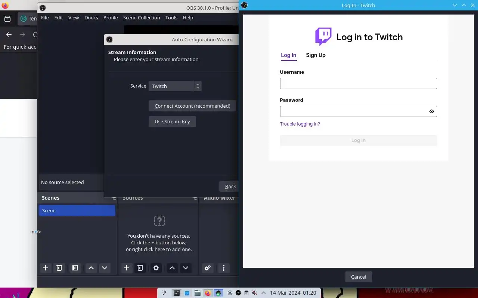Open the Profile menu in OBS
The height and width of the screenshot is (298, 478).
click(x=111, y=18)
